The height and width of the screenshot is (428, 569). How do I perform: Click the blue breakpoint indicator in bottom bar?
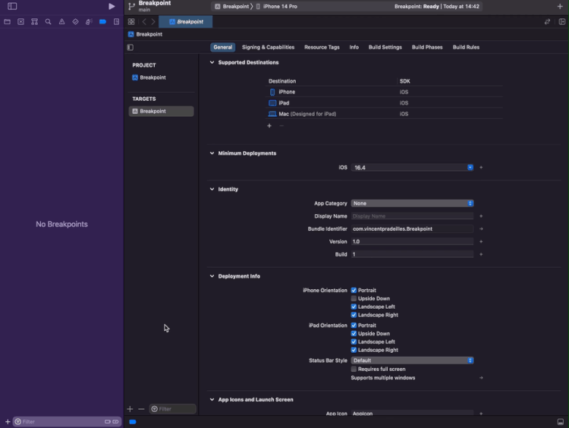click(133, 422)
